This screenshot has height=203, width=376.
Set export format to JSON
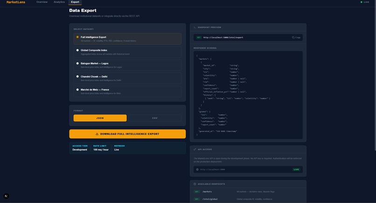tap(100, 118)
